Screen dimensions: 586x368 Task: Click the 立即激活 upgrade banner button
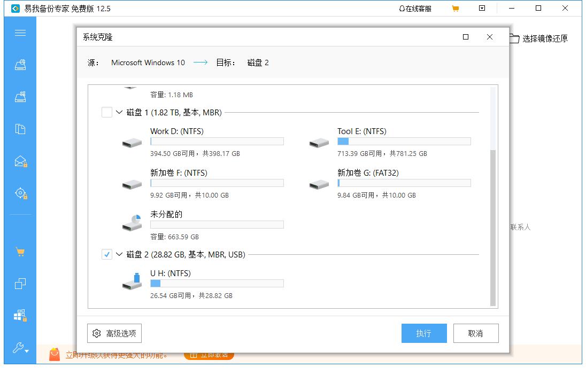pyautogui.click(x=210, y=354)
